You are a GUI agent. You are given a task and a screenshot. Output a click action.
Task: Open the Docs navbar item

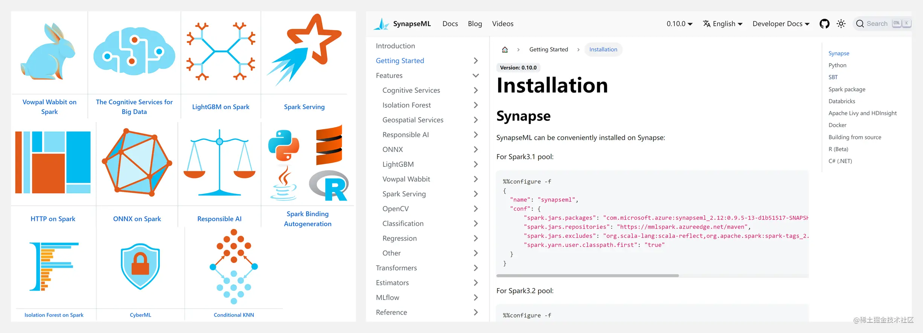click(450, 24)
